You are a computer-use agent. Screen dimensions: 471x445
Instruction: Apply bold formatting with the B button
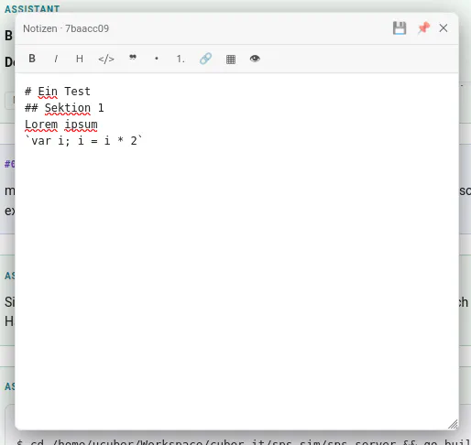pos(32,59)
